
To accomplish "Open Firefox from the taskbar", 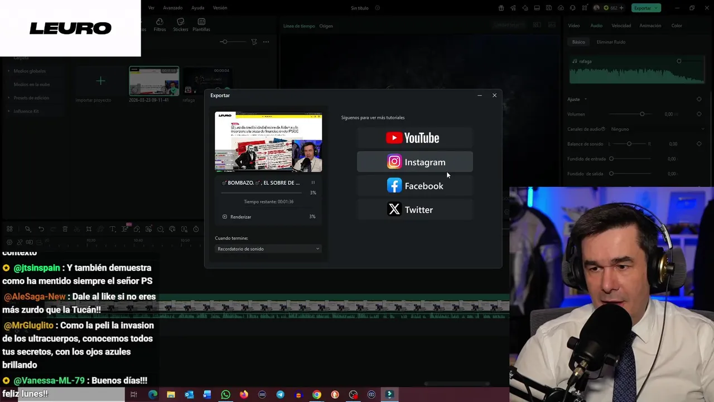I will point(244,394).
